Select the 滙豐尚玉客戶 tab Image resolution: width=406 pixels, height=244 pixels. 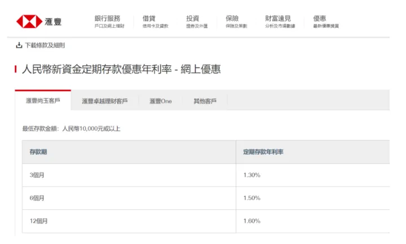(x=43, y=101)
